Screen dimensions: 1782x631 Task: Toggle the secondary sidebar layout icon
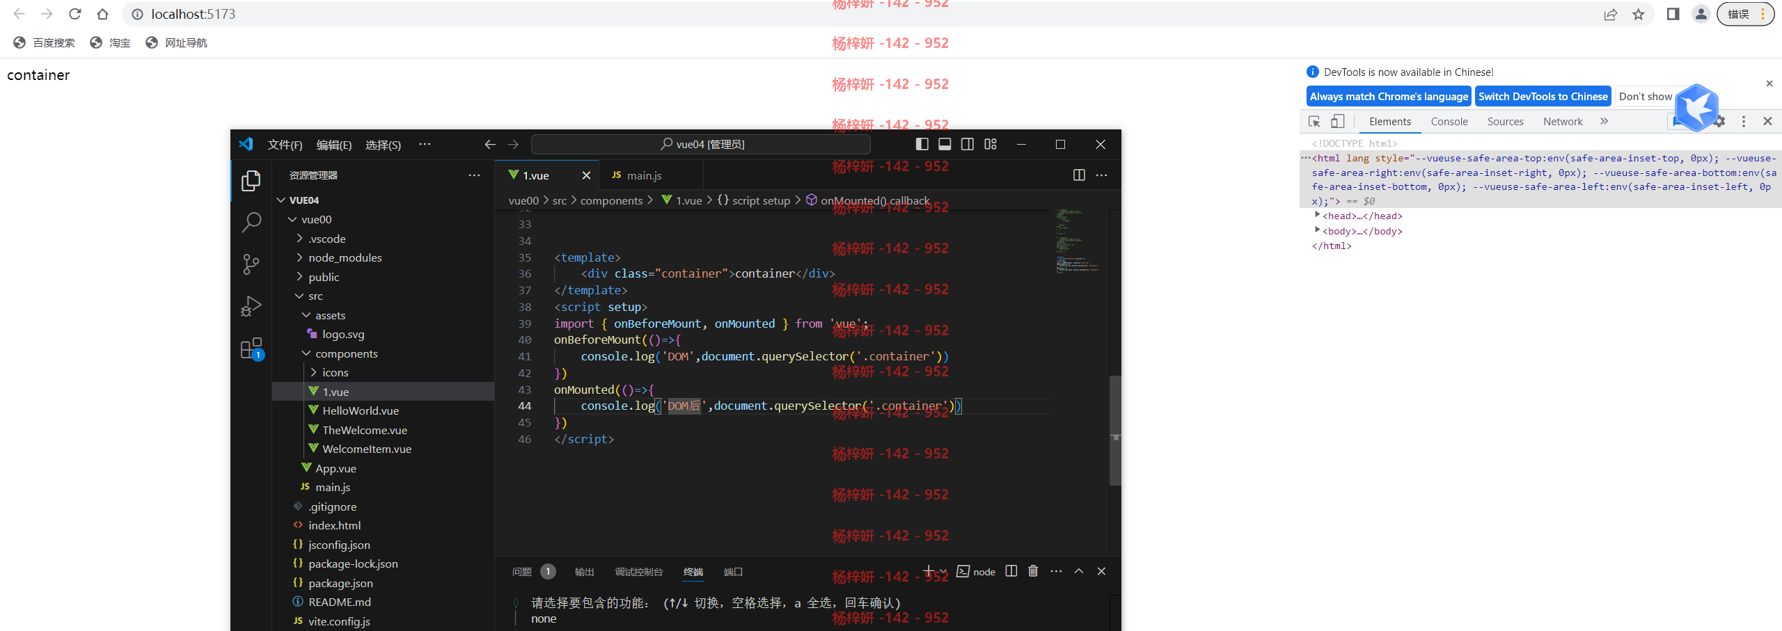coord(968,144)
